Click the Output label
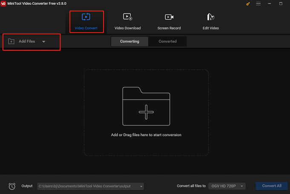This screenshot has height=194, width=290. [27, 186]
